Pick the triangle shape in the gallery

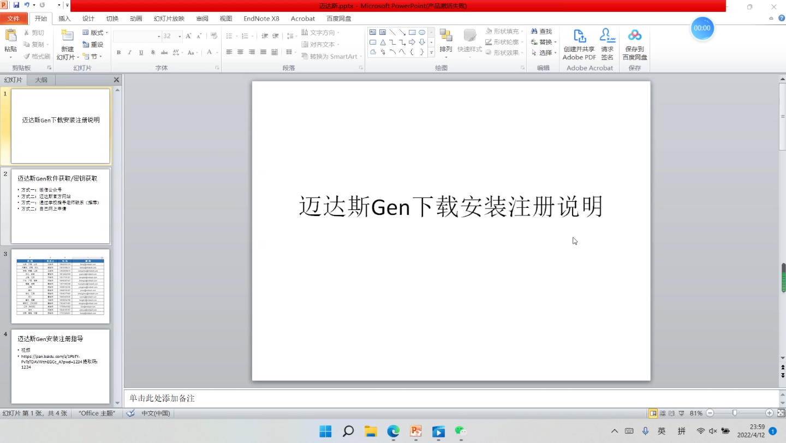pyautogui.click(x=383, y=42)
